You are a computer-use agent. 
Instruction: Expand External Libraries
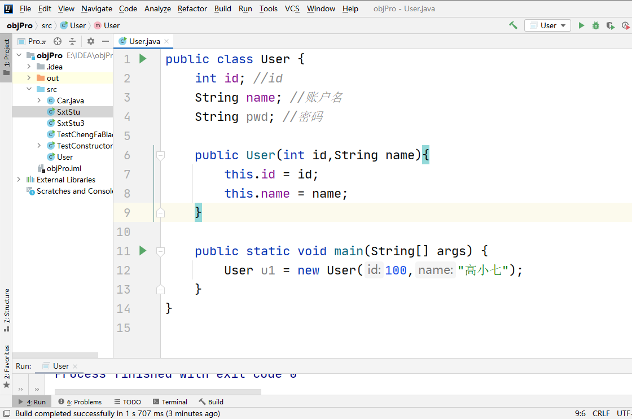click(x=19, y=180)
